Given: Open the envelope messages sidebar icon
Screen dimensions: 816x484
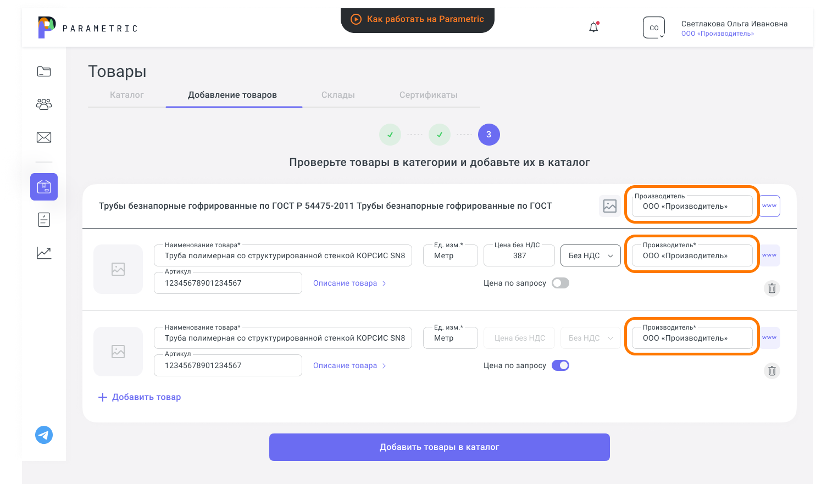Looking at the screenshot, I should coord(44,137).
